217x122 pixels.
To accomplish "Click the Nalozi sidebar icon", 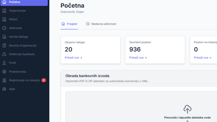I will (x=4, y=19).
